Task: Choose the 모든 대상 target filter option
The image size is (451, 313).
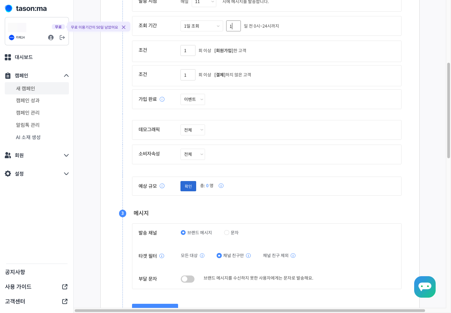Action: tap(189, 256)
